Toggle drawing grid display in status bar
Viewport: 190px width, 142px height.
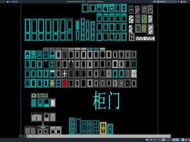point(151,140)
